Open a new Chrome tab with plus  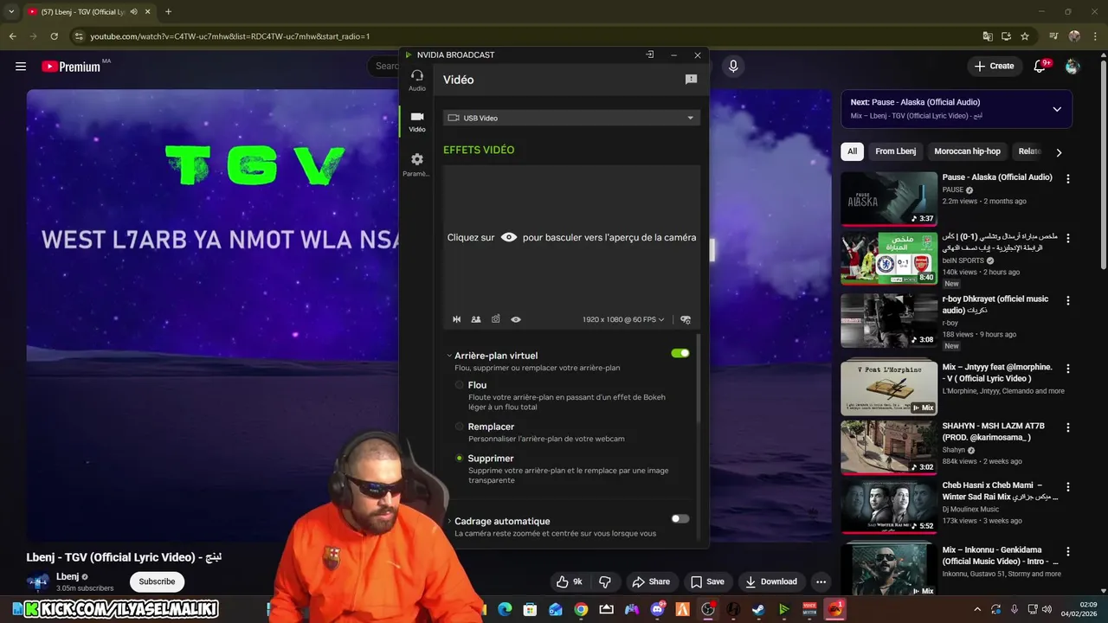pos(168,11)
